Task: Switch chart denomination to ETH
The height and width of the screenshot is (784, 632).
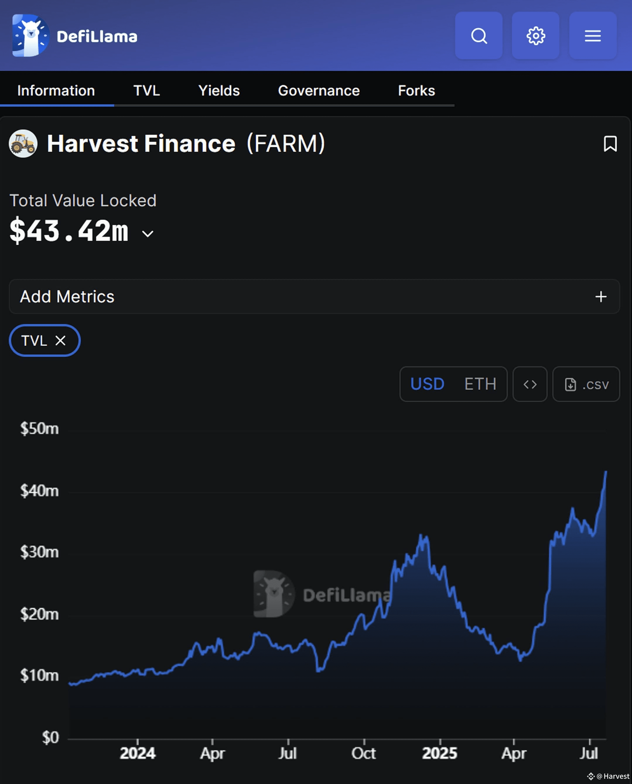Action: click(480, 384)
